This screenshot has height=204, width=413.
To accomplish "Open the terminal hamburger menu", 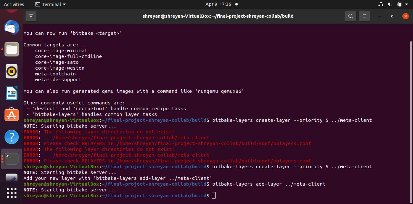I will coord(364,16).
